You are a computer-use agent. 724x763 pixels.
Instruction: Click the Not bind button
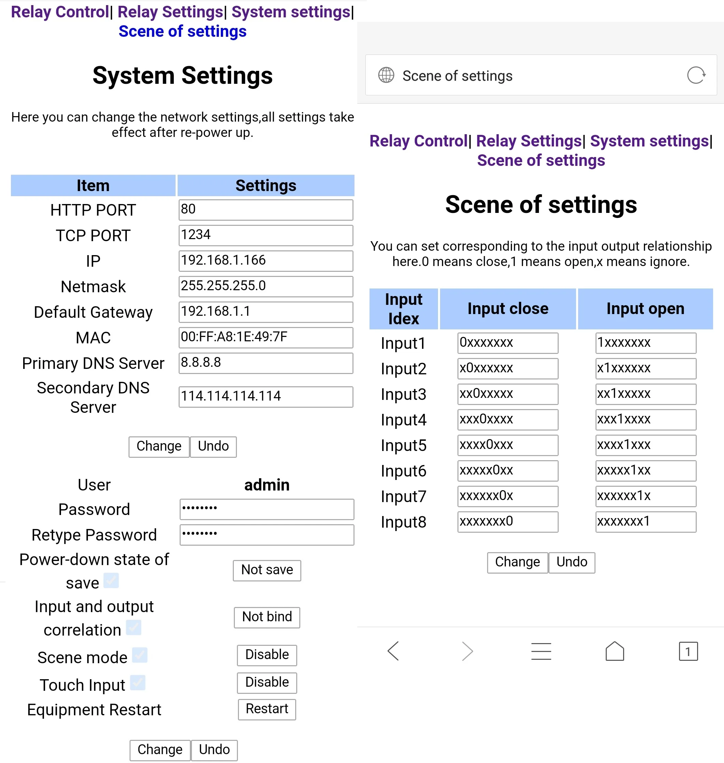point(267,617)
